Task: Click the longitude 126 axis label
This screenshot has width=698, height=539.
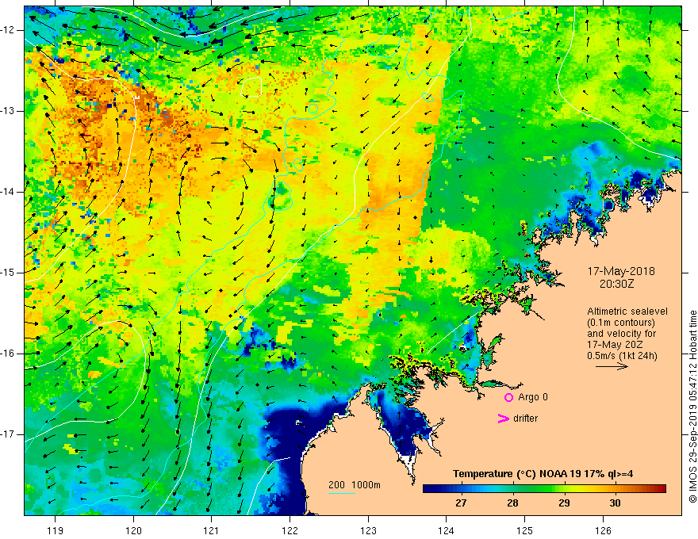Action: tap(603, 530)
